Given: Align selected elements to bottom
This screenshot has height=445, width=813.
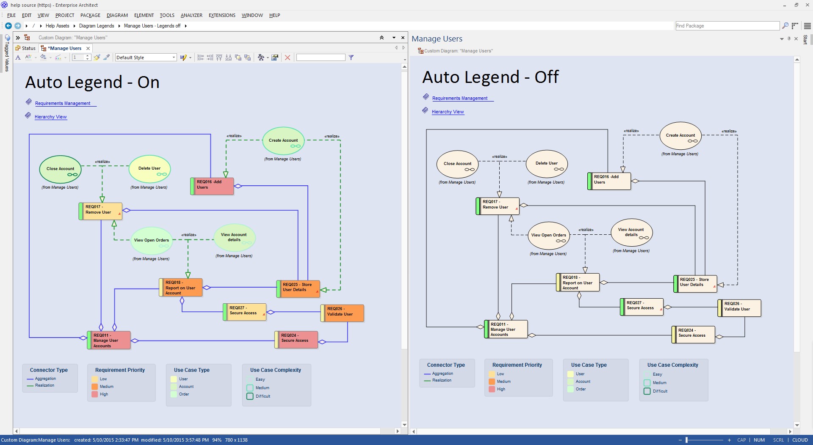Looking at the screenshot, I should click(229, 58).
